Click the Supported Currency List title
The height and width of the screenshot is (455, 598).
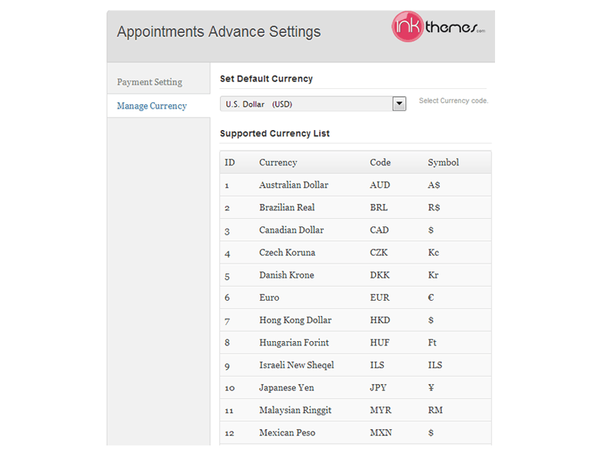tap(275, 134)
